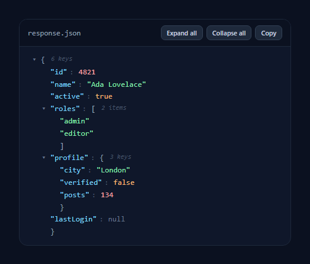
Task: Select the "London" string value
Action: point(113,170)
